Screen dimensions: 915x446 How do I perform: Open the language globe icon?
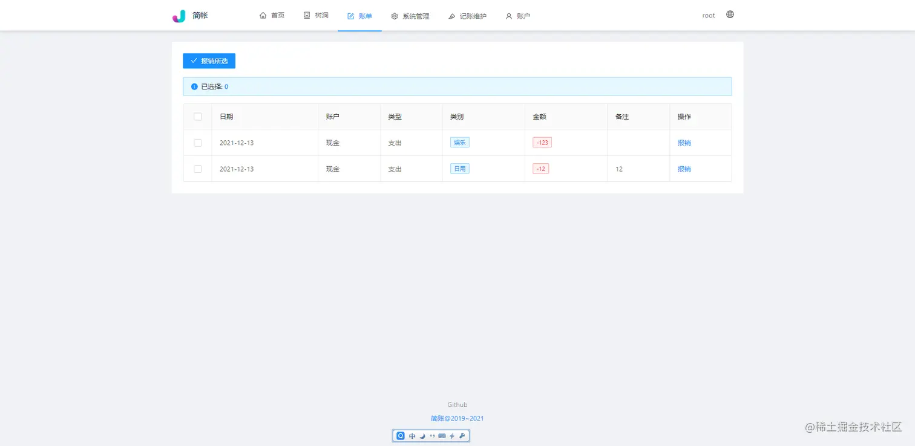(730, 15)
